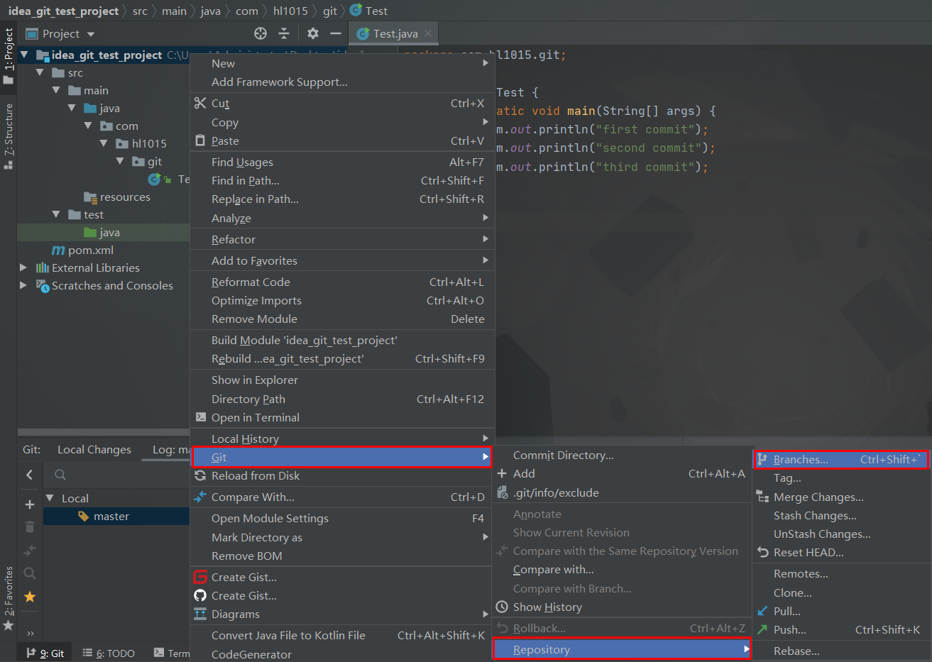The height and width of the screenshot is (662, 932).
Task: Click the Collapse All icon in Project panel
Action: [x=284, y=33]
